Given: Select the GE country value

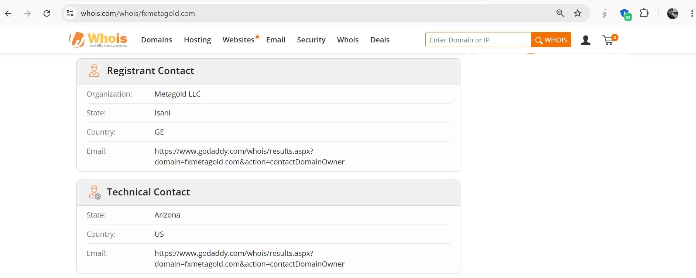Looking at the screenshot, I should click(x=159, y=132).
